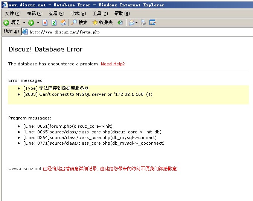Click the green Forward arrow icon
253x201 pixels.
click(31, 23)
